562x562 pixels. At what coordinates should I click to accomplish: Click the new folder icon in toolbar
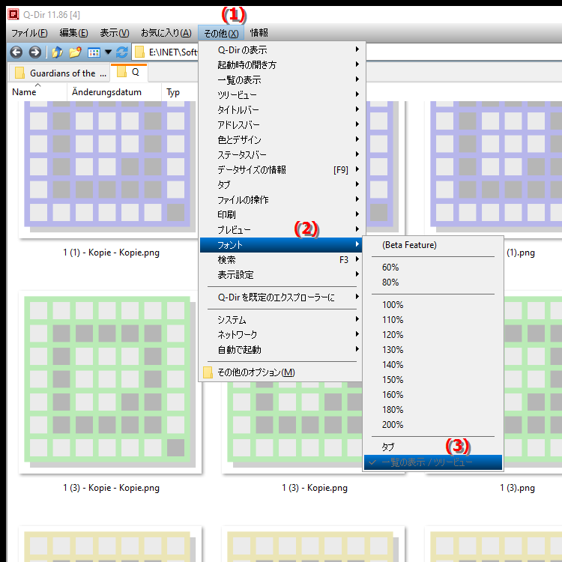[x=75, y=52]
